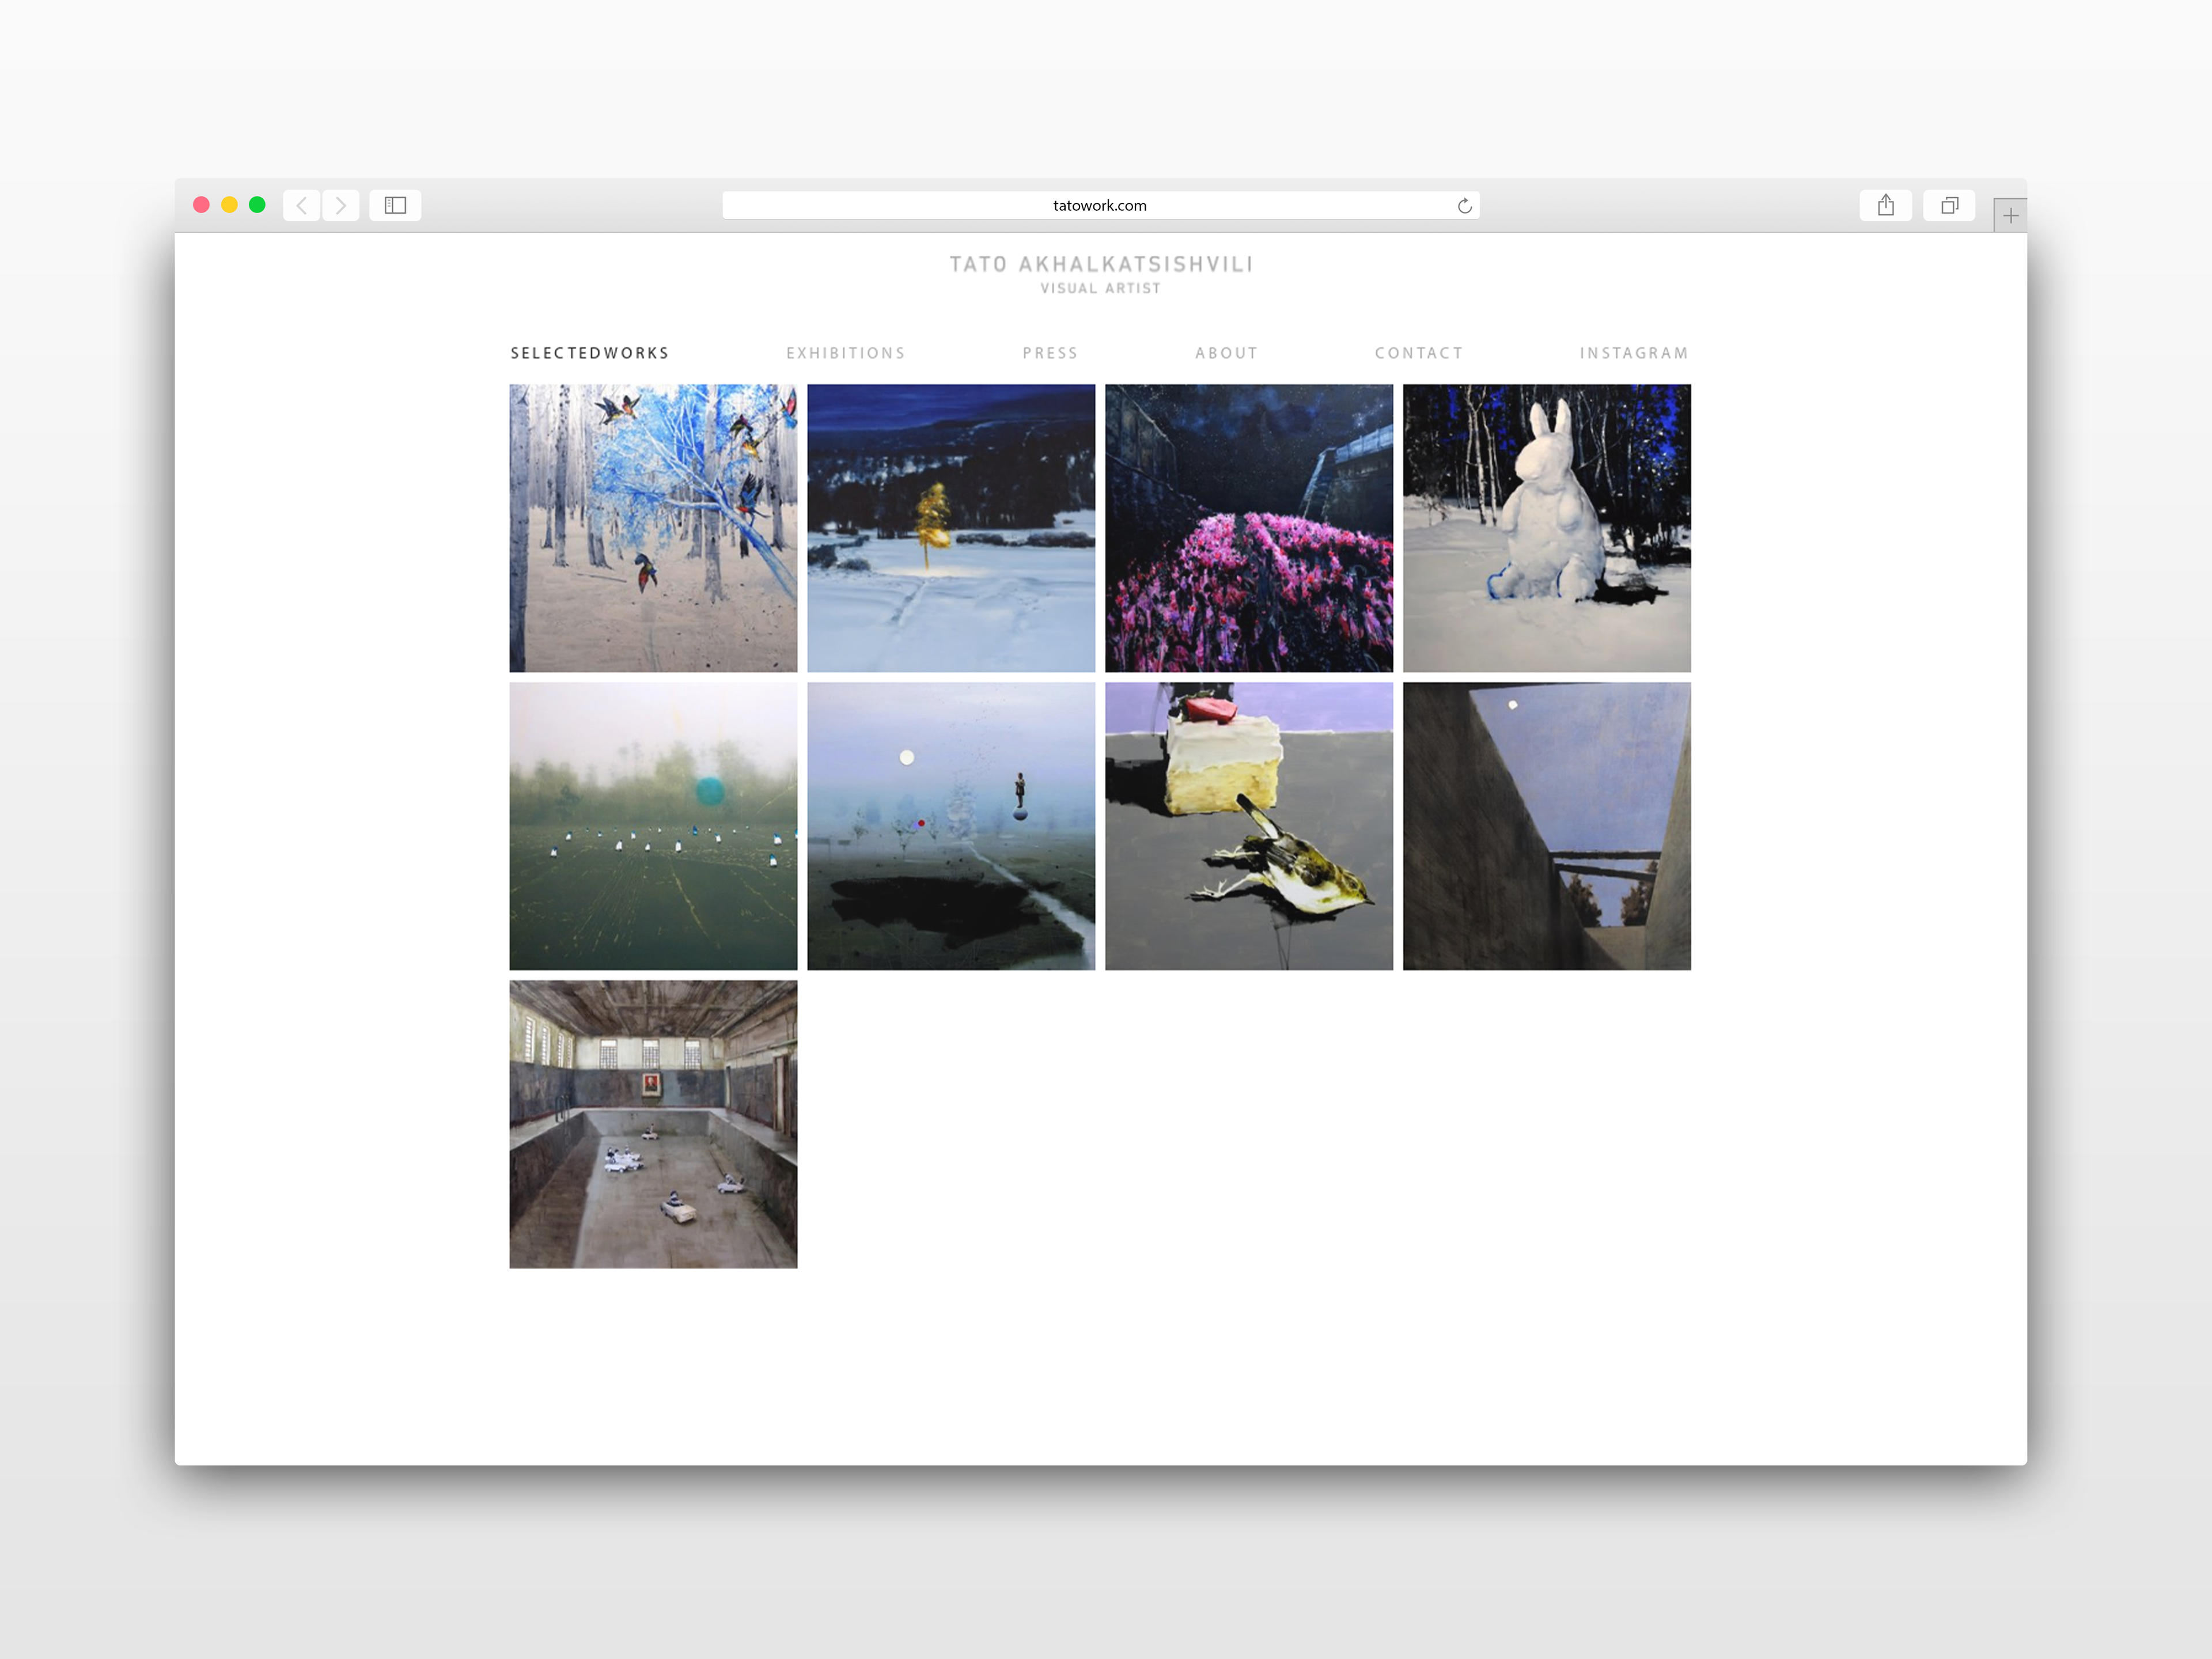Viewport: 2212px width, 1659px height.
Task: Visit the Instagram link
Action: pos(1633,353)
